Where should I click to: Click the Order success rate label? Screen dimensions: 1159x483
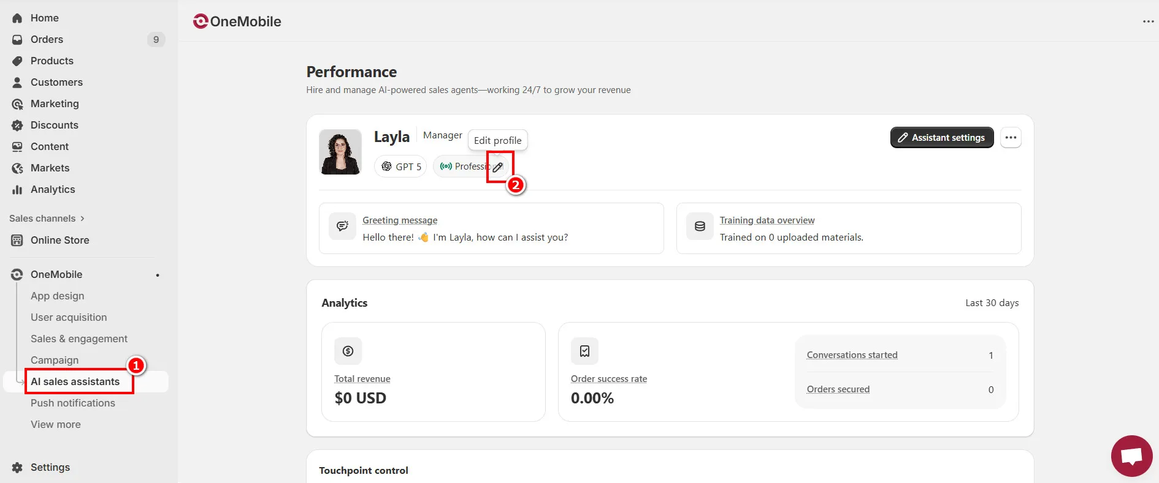[609, 379]
